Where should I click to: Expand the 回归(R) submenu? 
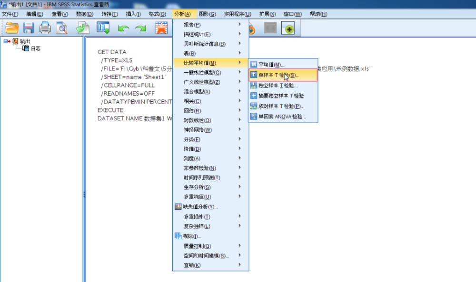point(211,111)
